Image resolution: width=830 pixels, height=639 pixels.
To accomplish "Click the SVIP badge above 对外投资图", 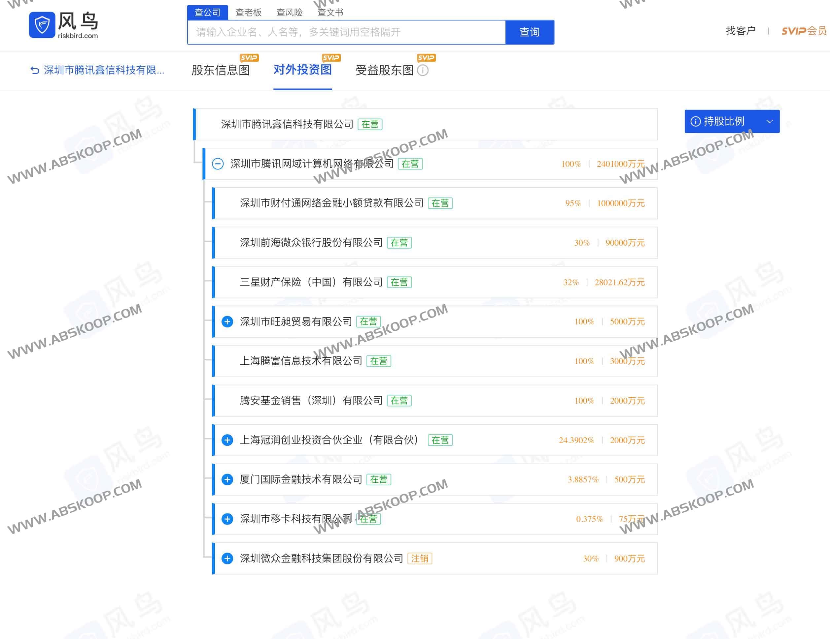I will point(331,58).
